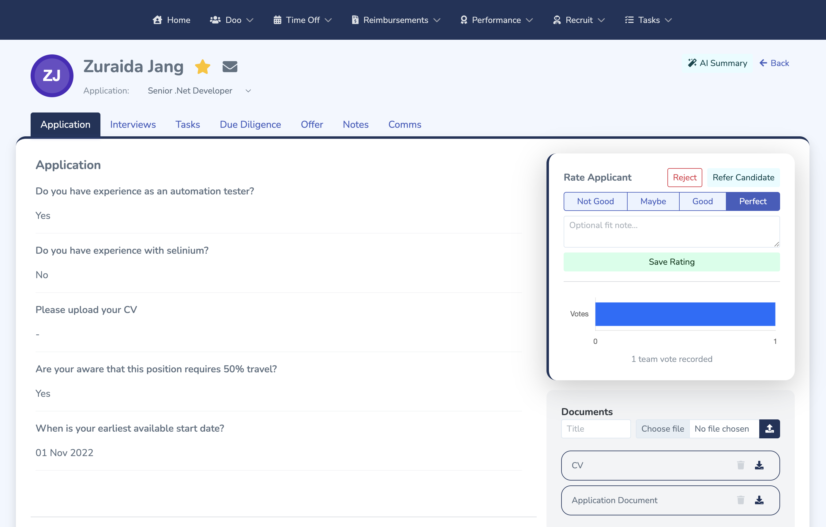The width and height of the screenshot is (826, 527).
Task: Delete the Application Document with trash icon
Action: 741,500
